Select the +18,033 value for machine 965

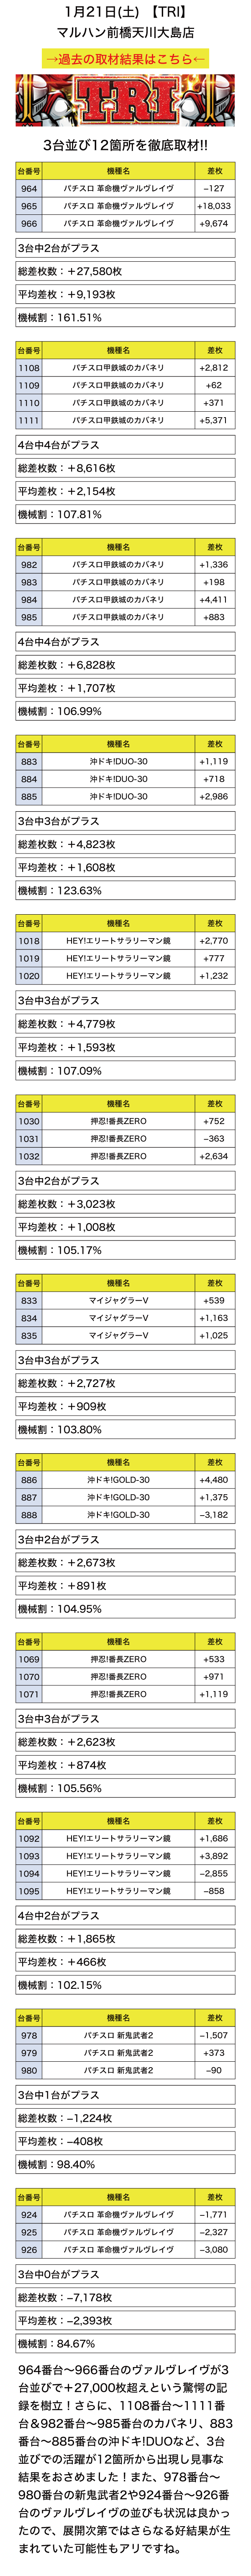click(214, 206)
